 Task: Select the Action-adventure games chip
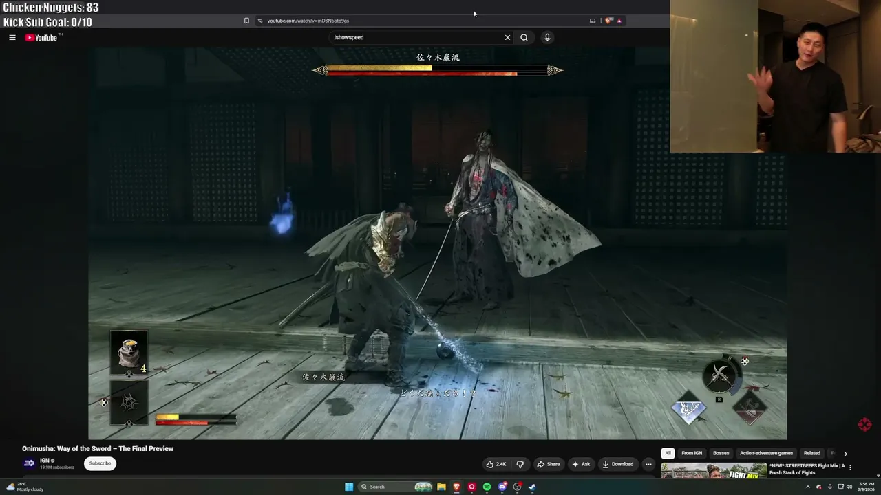click(766, 454)
